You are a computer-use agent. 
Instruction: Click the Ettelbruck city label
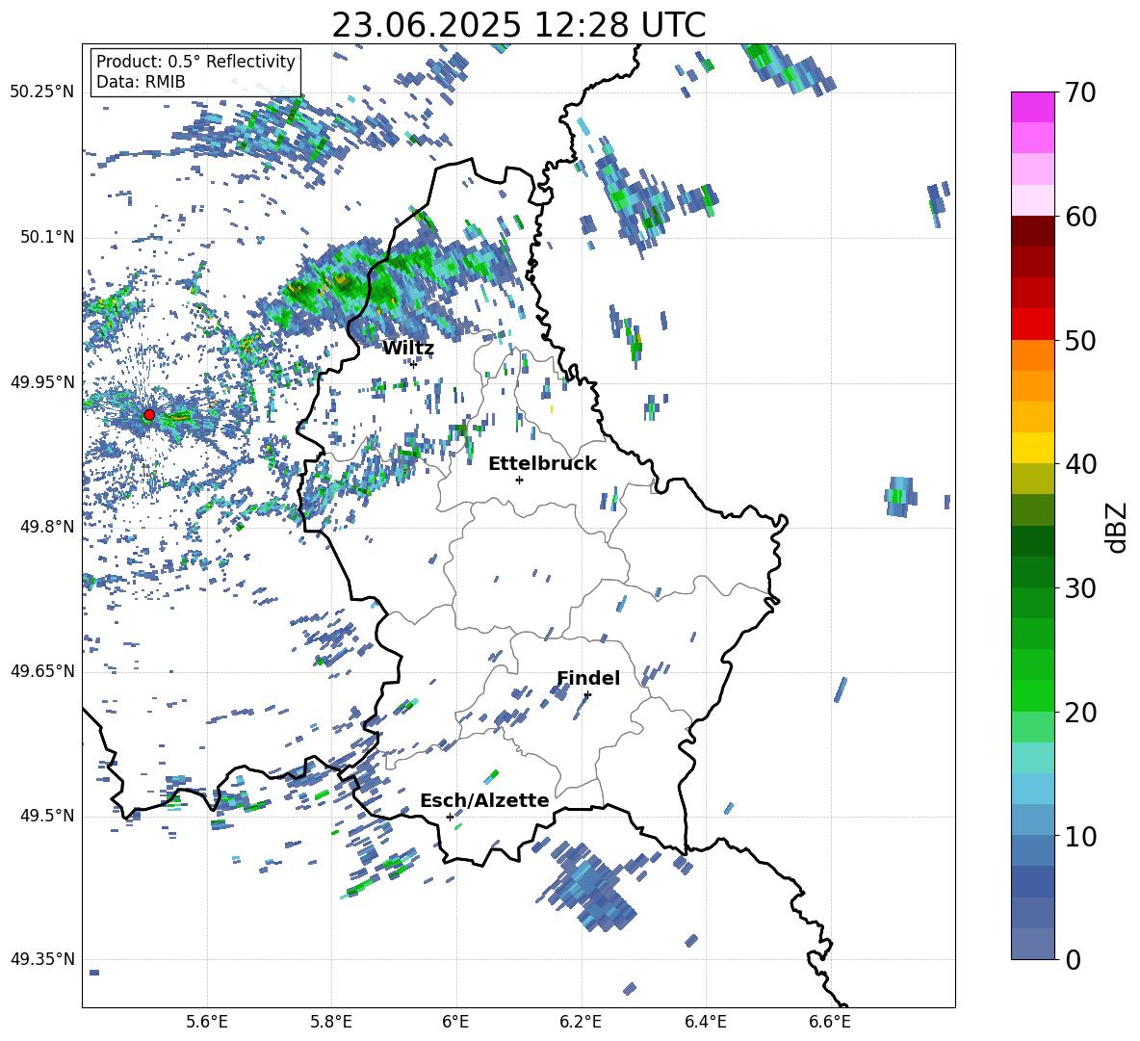click(542, 464)
